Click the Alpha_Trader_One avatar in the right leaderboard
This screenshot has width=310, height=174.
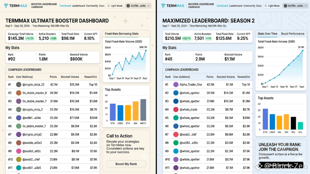(x=176, y=84)
